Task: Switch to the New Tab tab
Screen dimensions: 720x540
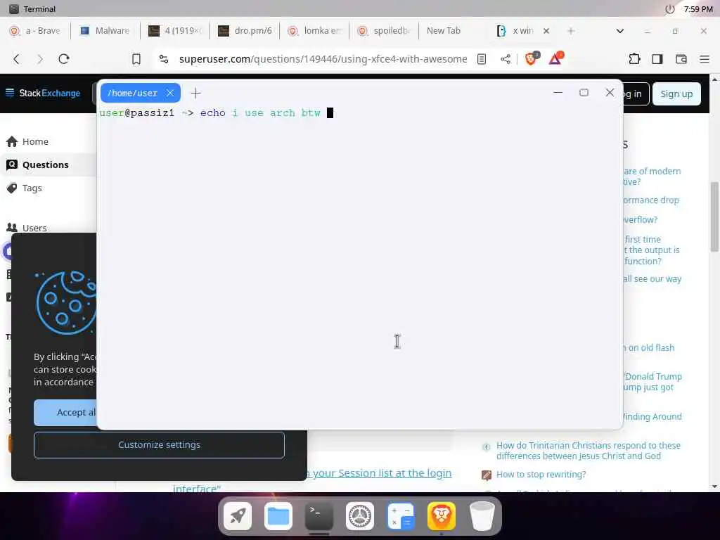Action: 444,31
